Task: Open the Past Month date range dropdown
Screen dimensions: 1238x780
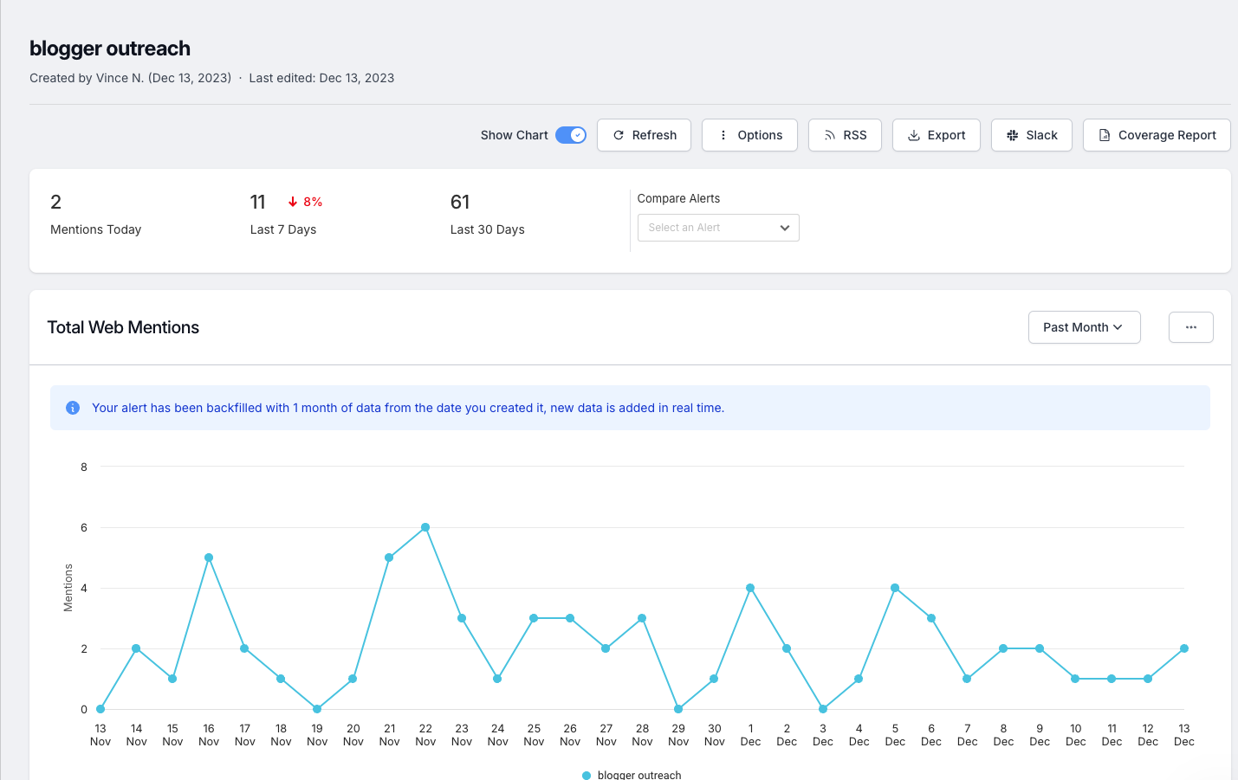Action: click(1084, 327)
